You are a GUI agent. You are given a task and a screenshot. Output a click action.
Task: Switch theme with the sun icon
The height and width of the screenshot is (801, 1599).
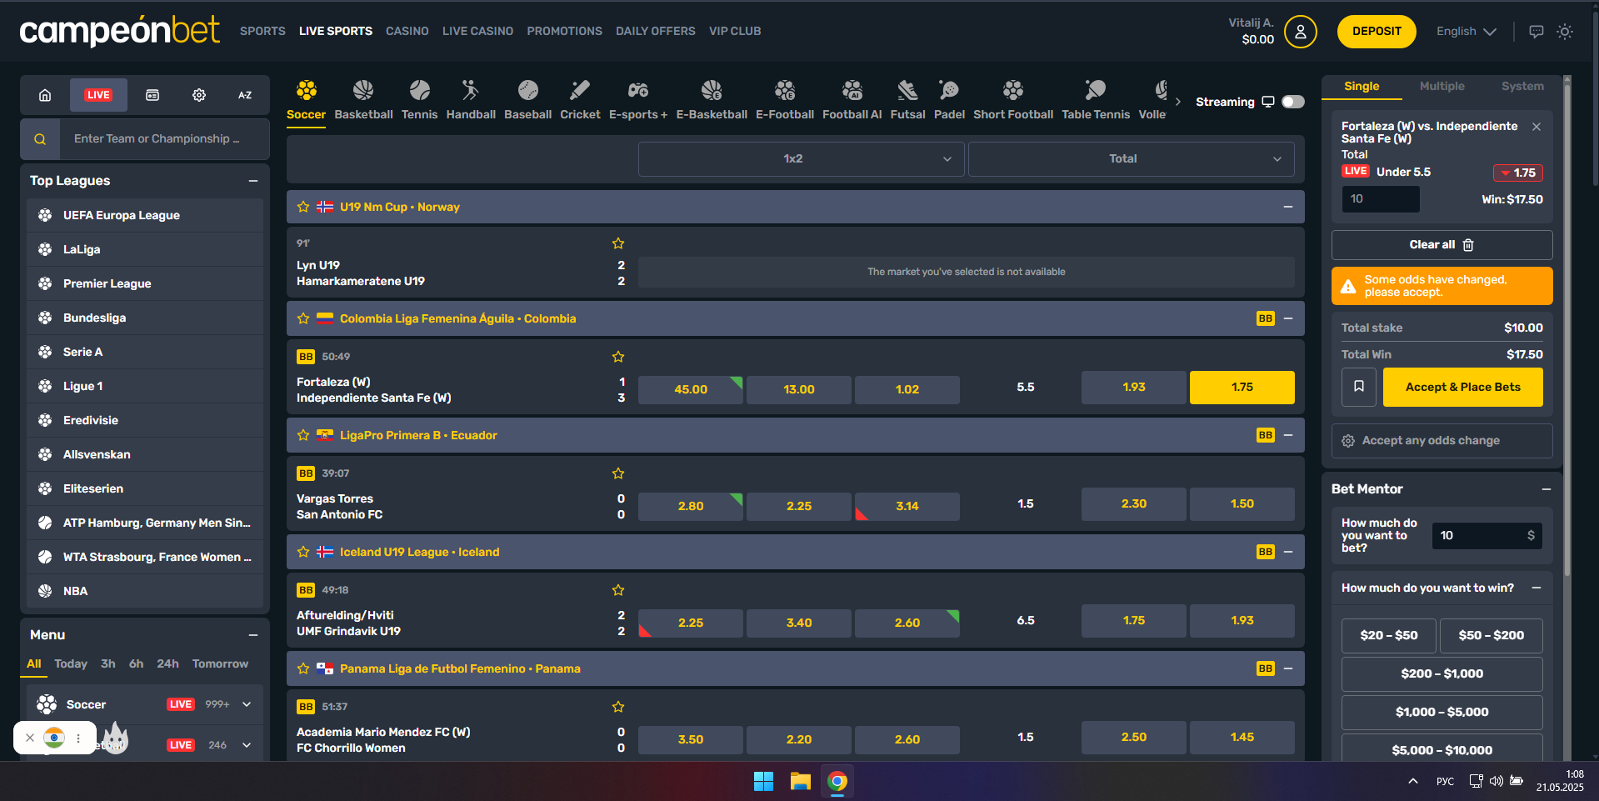pos(1565,32)
